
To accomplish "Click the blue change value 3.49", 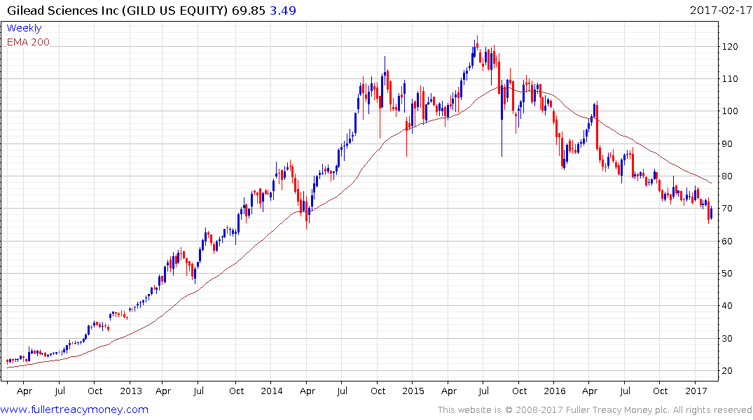I will tap(283, 10).
